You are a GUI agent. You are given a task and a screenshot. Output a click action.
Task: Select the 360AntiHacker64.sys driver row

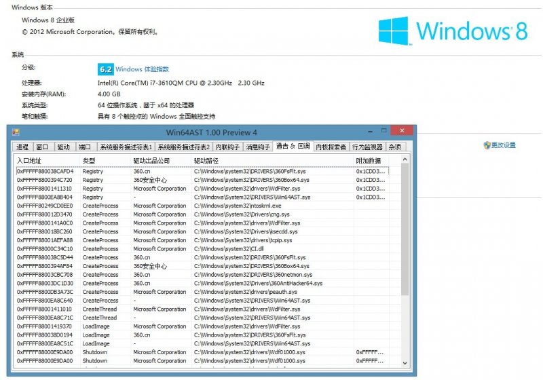[202, 284]
